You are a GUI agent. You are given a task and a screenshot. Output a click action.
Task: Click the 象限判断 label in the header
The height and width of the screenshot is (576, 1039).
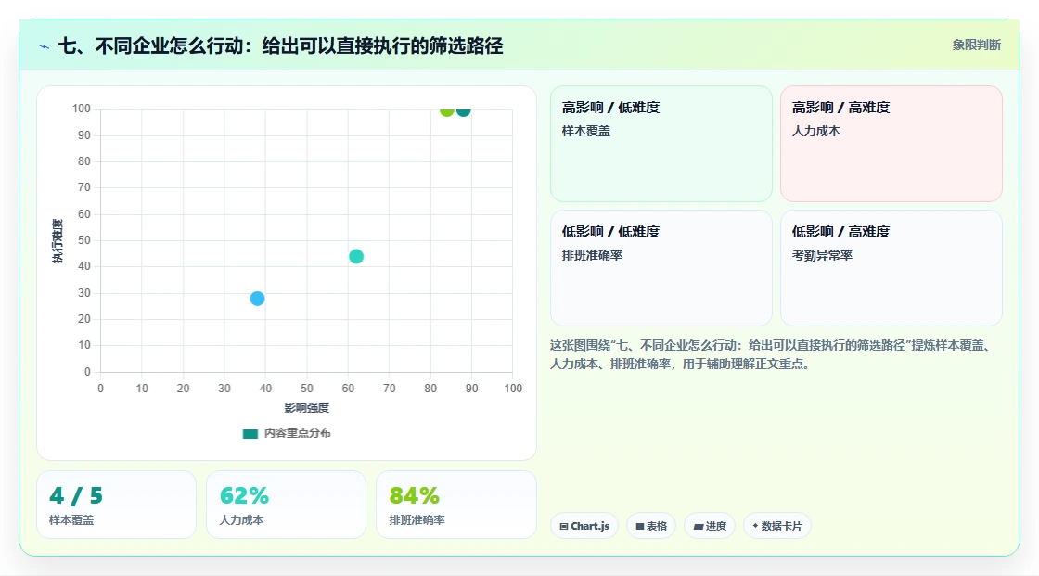[976, 45]
